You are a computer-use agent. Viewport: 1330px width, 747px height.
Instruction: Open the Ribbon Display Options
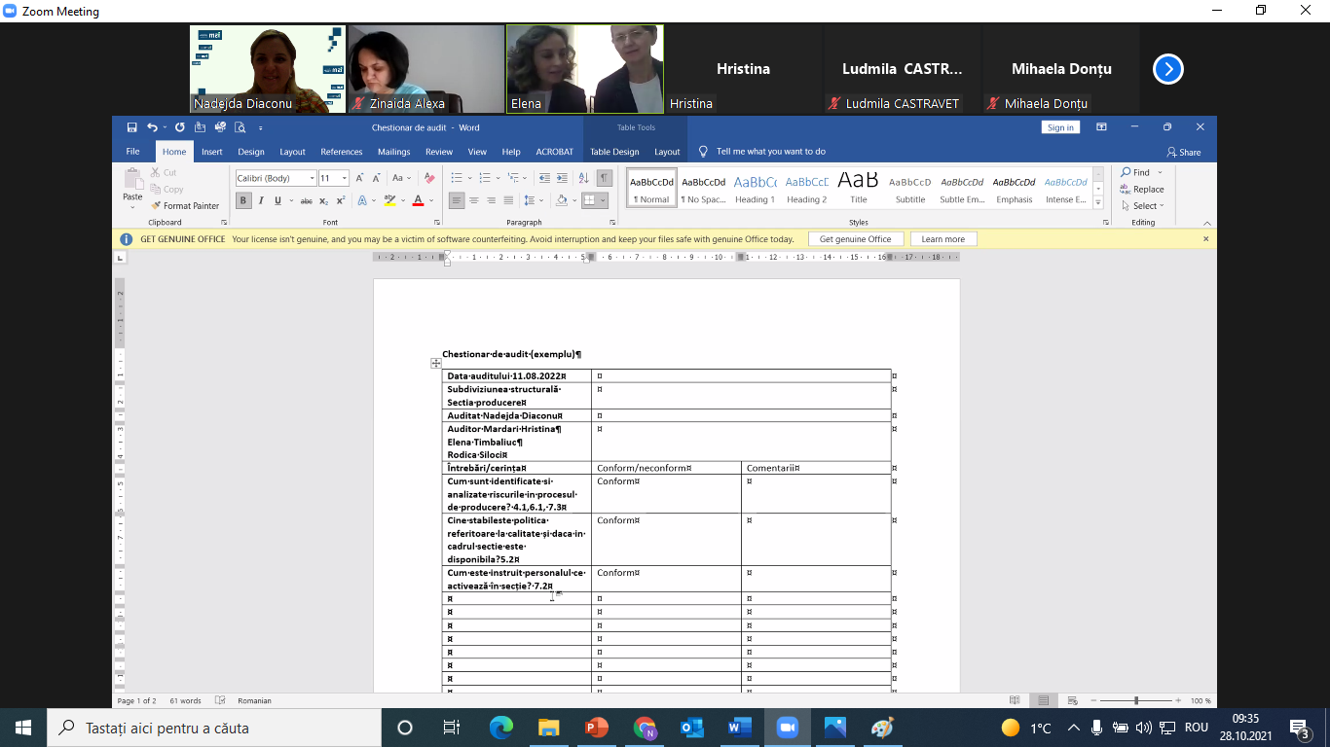tap(1101, 127)
